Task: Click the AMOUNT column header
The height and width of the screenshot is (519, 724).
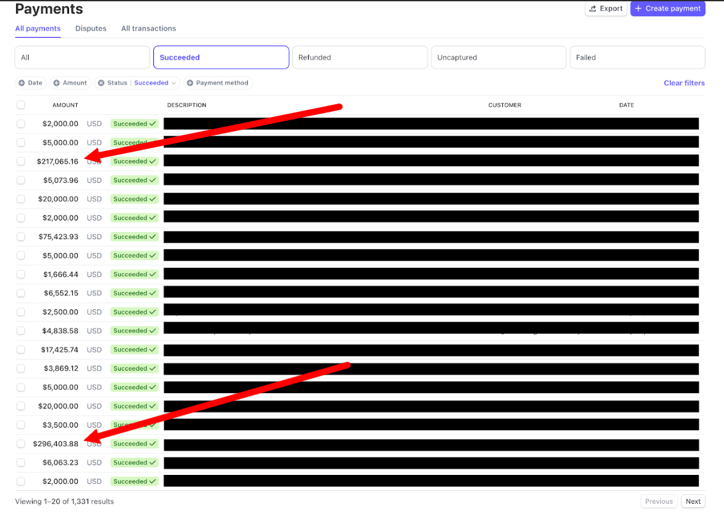Action: pos(65,105)
